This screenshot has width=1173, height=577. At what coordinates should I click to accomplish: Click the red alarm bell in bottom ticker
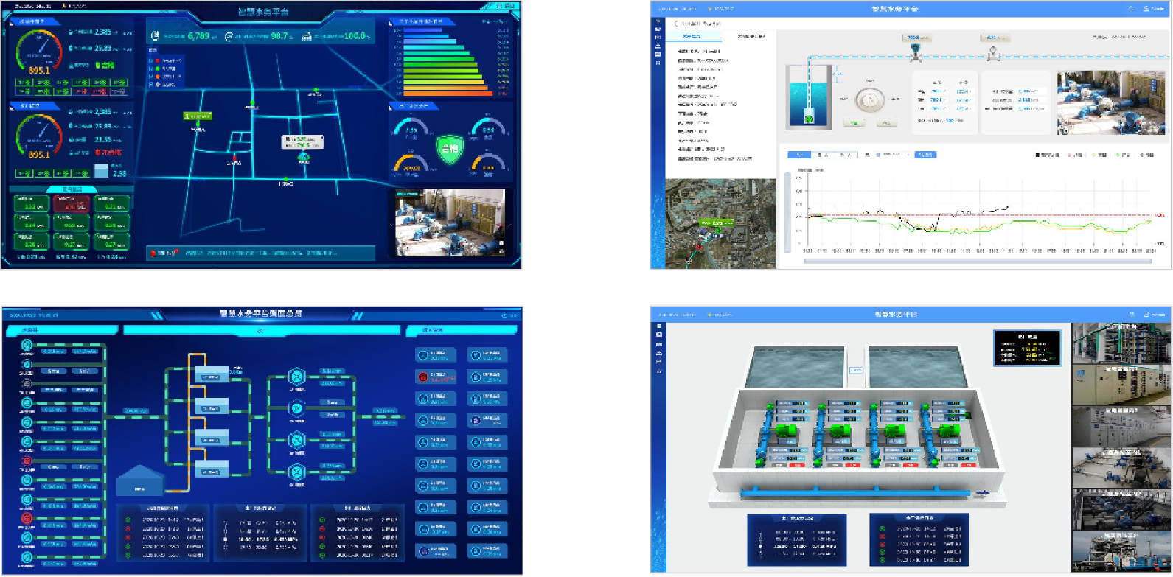click(x=153, y=253)
